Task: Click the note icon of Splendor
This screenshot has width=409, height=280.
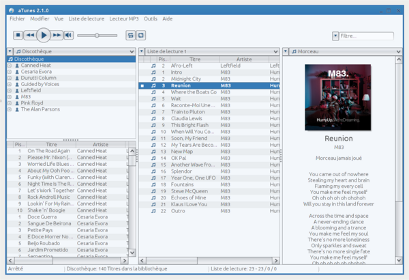Action: click(153, 171)
